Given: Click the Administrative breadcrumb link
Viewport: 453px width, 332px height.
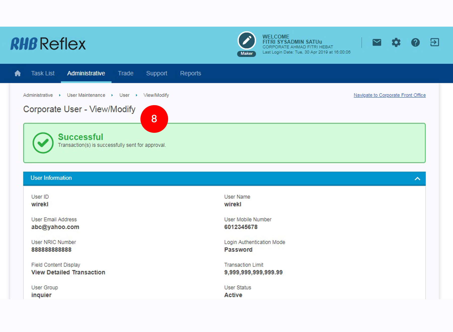Looking at the screenshot, I should coord(38,95).
